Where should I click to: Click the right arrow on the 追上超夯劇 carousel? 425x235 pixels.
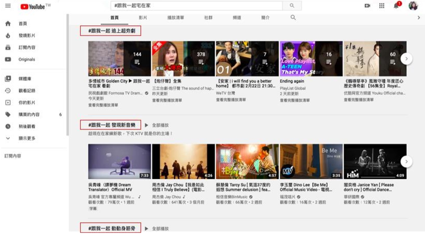click(x=406, y=58)
